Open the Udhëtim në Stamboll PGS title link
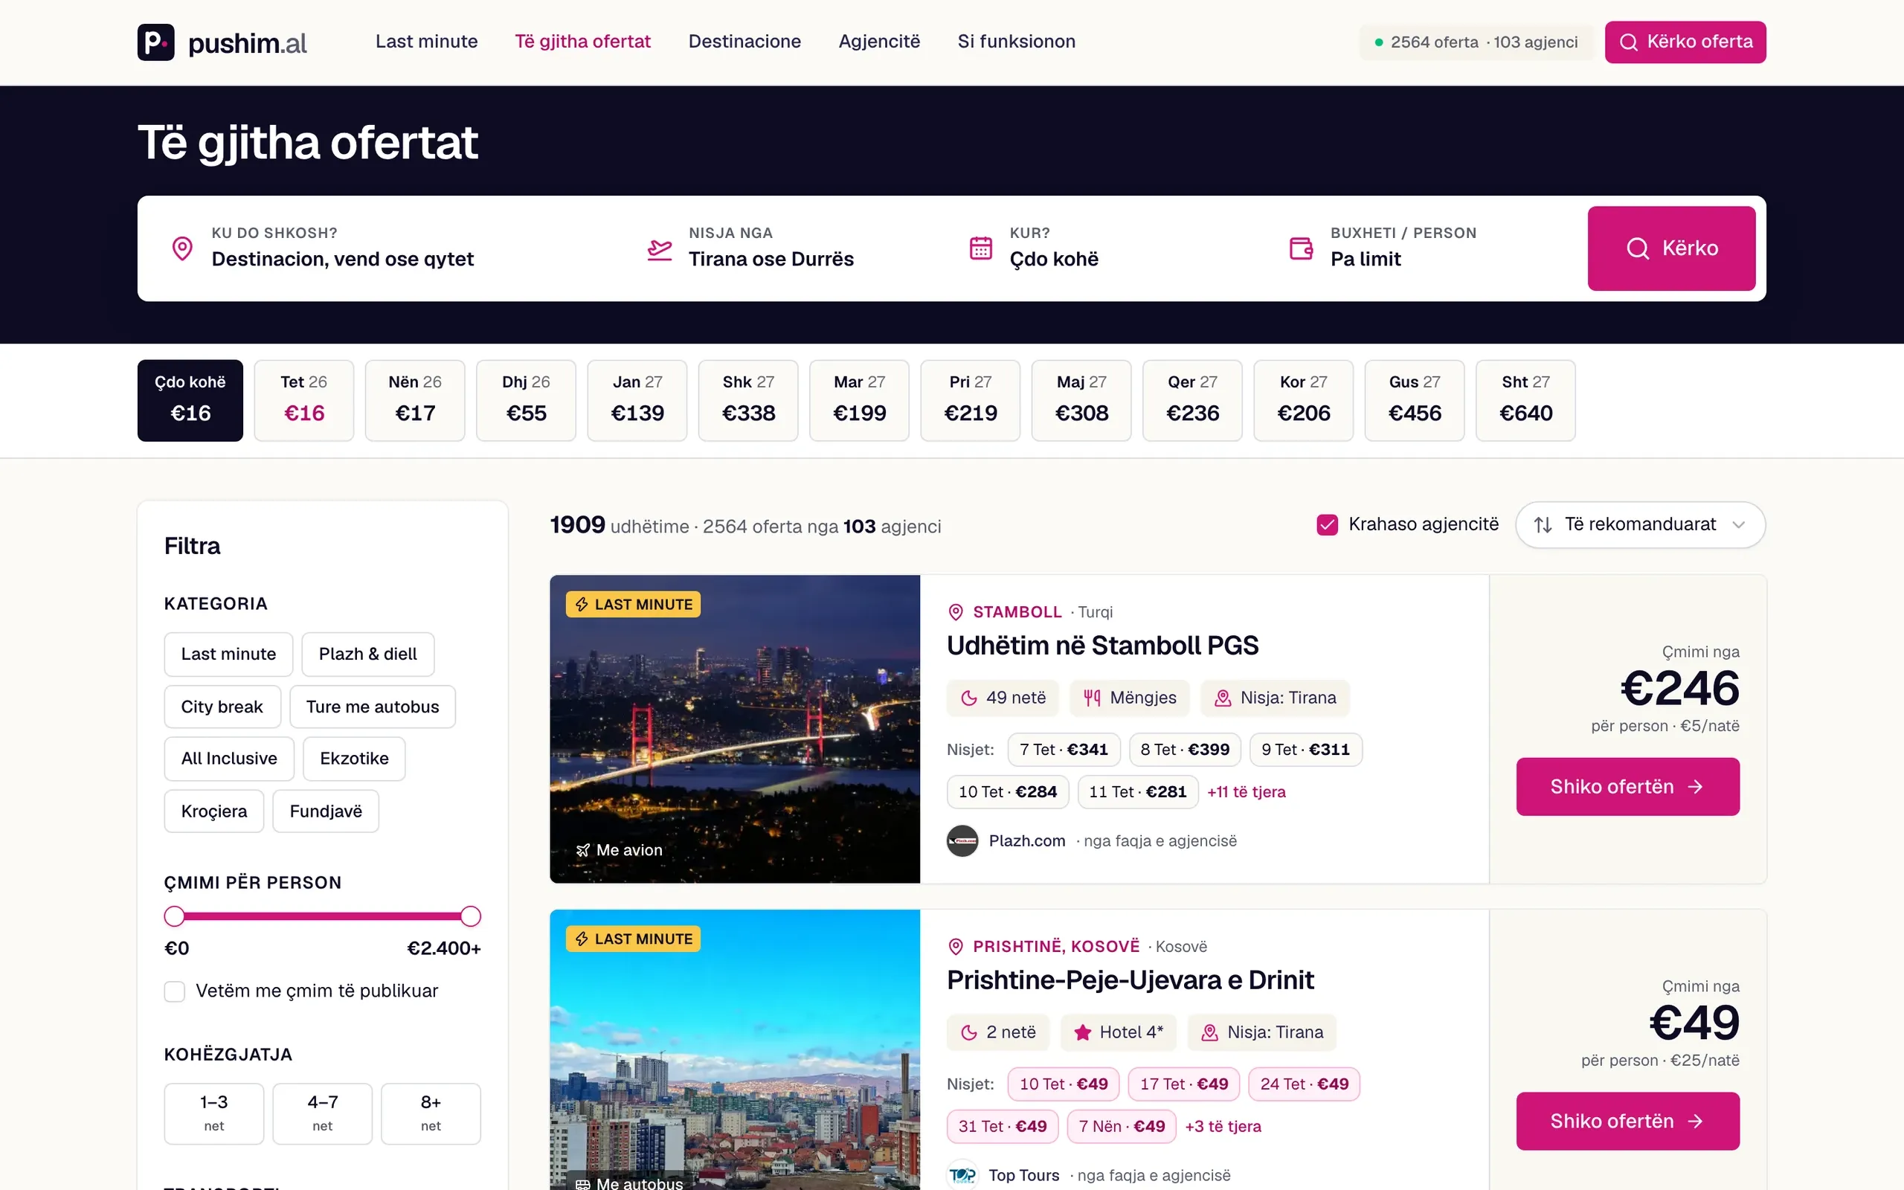This screenshot has width=1904, height=1190. click(1102, 646)
